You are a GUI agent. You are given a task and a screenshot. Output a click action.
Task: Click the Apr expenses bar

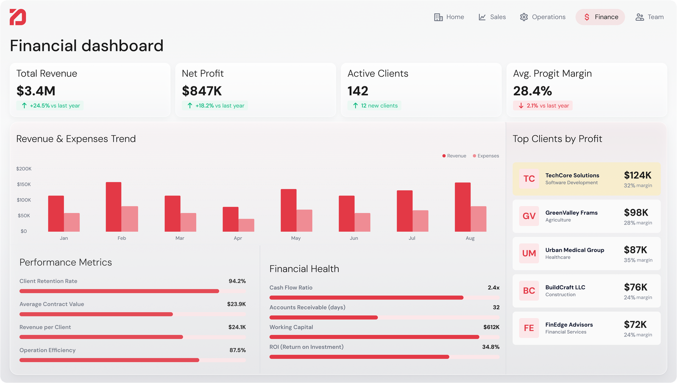click(246, 225)
